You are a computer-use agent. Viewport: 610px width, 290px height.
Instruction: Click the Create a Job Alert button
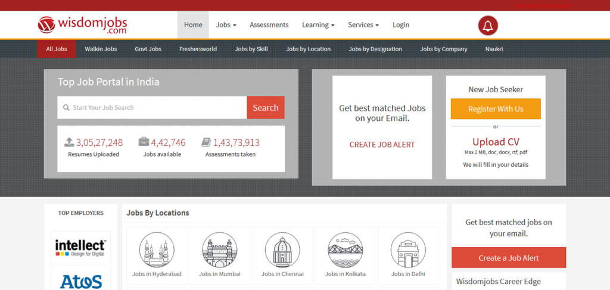coord(509,258)
